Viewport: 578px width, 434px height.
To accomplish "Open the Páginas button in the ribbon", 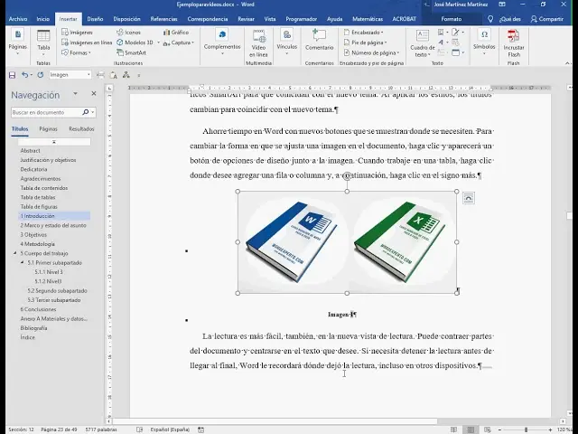I will tap(17, 42).
